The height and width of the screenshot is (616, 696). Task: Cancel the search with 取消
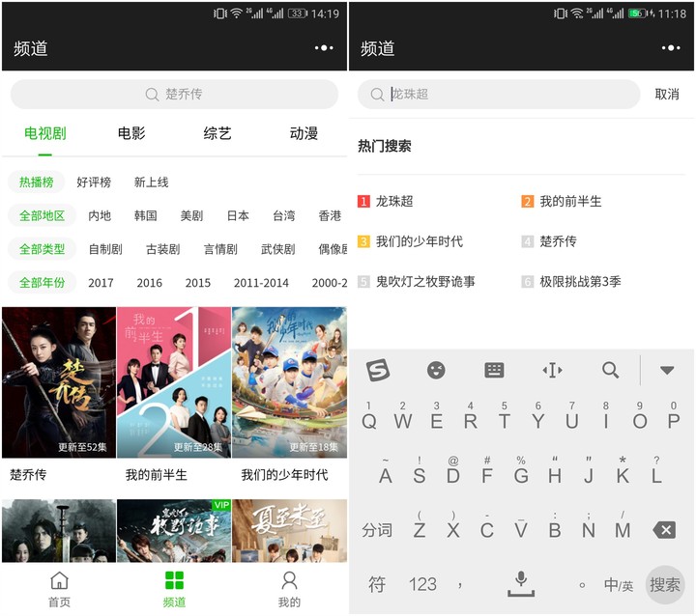pyautogui.click(x=667, y=94)
